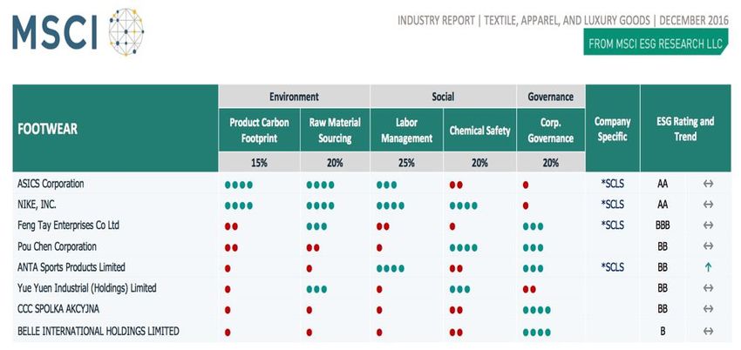Click the sideways trend arrow for ASICS Corporation
The image size is (741, 350).
coord(708,184)
